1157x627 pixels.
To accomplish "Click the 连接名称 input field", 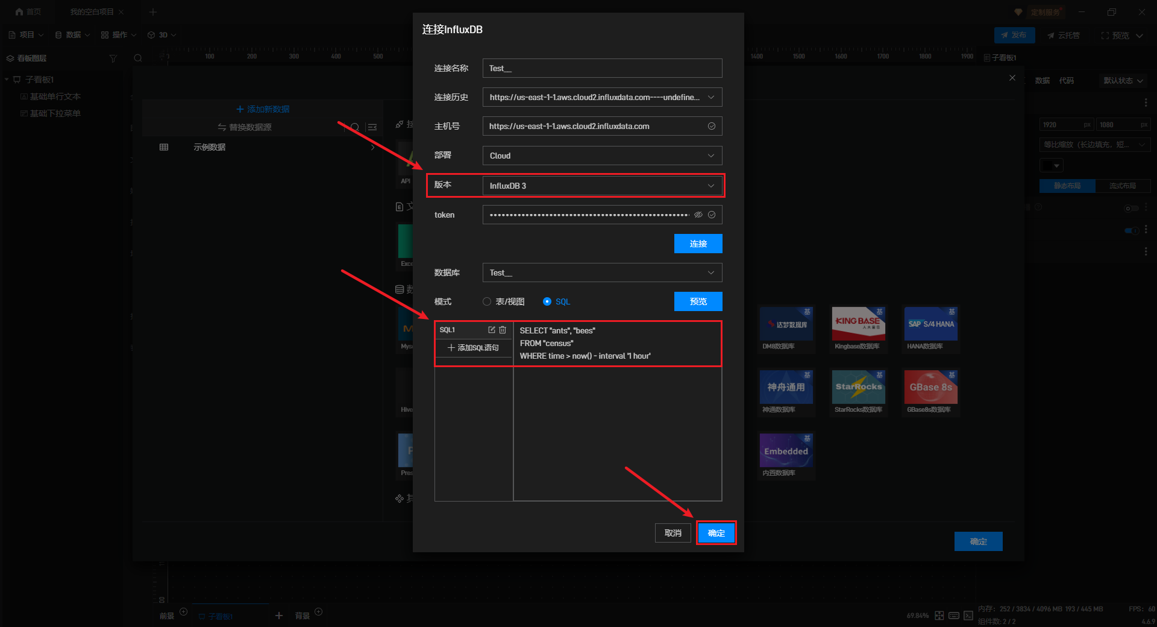I will (x=602, y=68).
